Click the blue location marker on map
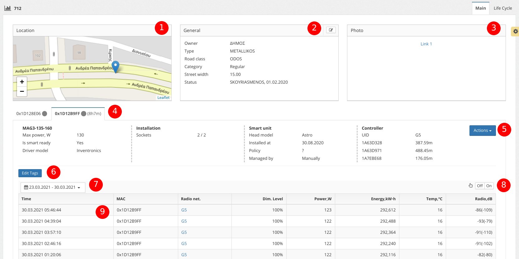The width and height of the screenshot is (519, 259). [x=115, y=67]
